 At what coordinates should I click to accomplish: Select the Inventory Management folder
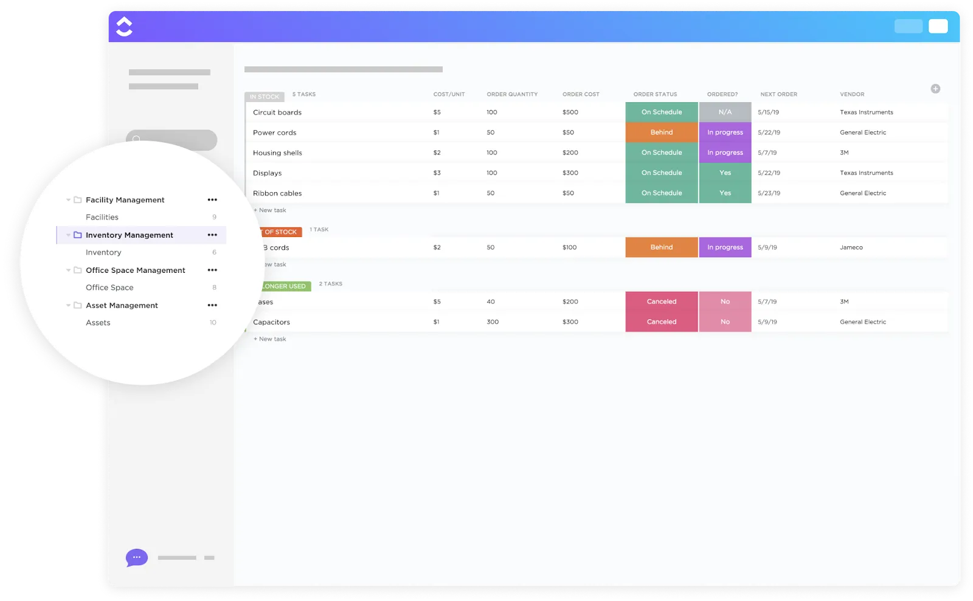pyautogui.click(x=141, y=235)
